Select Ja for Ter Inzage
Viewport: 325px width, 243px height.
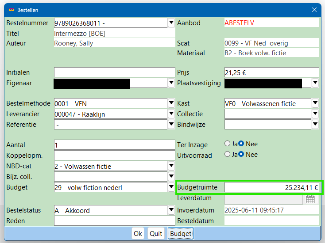click(x=228, y=144)
